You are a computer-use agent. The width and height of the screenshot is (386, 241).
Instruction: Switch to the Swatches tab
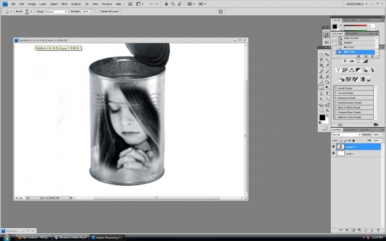pyautogui.click(x=349, y=20)
